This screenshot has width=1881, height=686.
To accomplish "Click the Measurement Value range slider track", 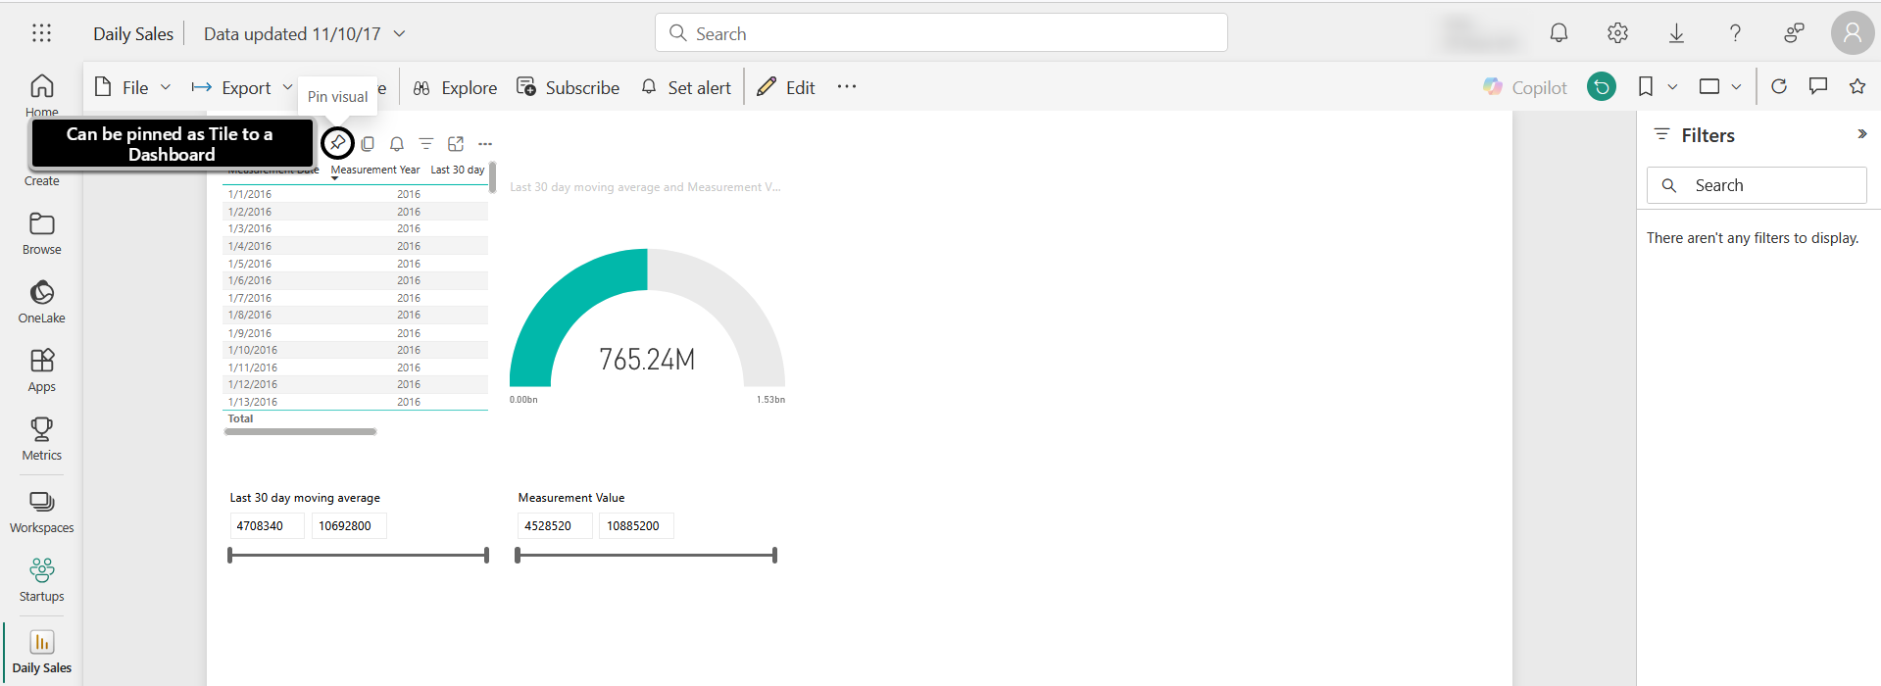I will (x=646, y=556).
